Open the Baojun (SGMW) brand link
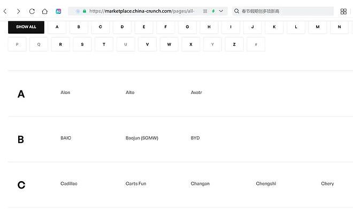The width and height of the screenshot is (353, 211). click(x=142, y=138)
